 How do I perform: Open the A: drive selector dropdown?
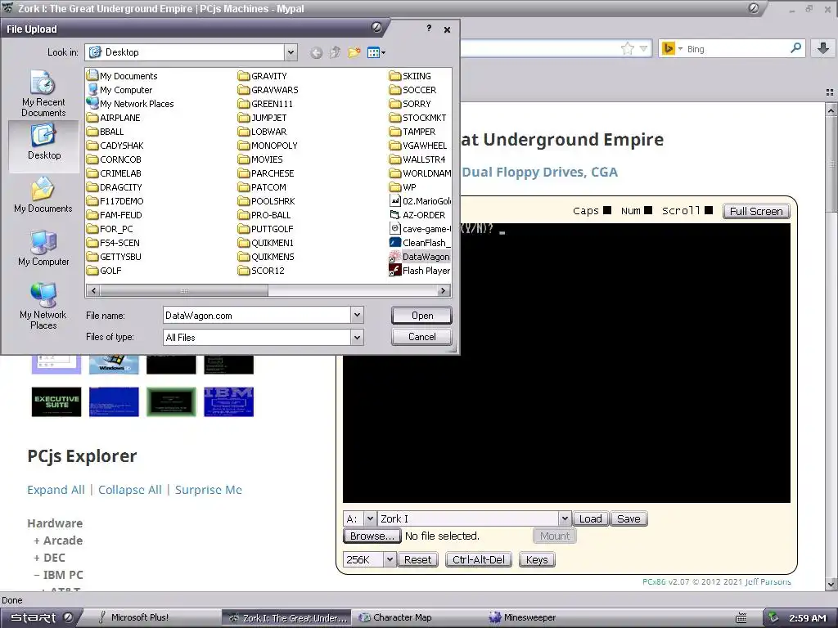click(x=370, y=518)
